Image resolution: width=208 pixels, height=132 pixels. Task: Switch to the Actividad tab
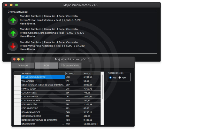point(22,66)
